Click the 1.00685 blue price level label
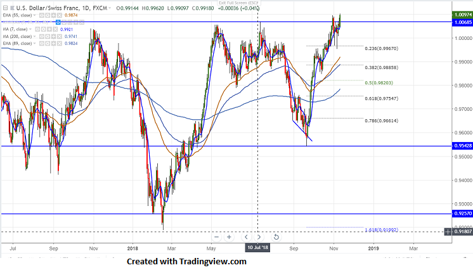The width and height of the screenshot is (473, 270). point(462,22)
